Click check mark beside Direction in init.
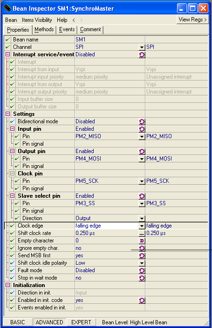 click(x=13, y=293)
